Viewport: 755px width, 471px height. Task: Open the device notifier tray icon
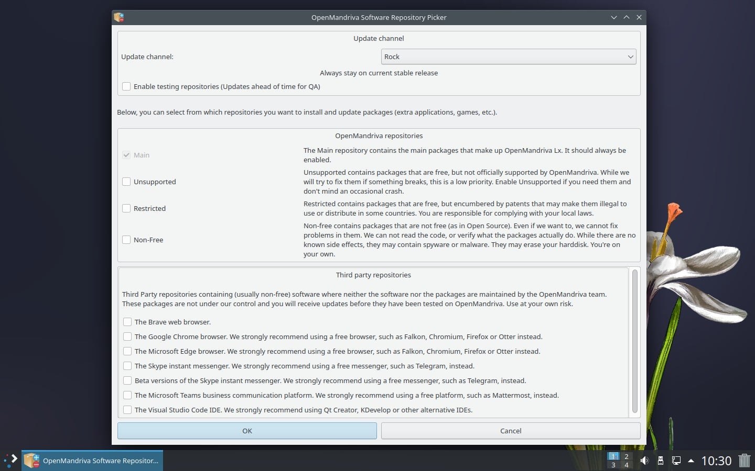[x=660, y=461]
